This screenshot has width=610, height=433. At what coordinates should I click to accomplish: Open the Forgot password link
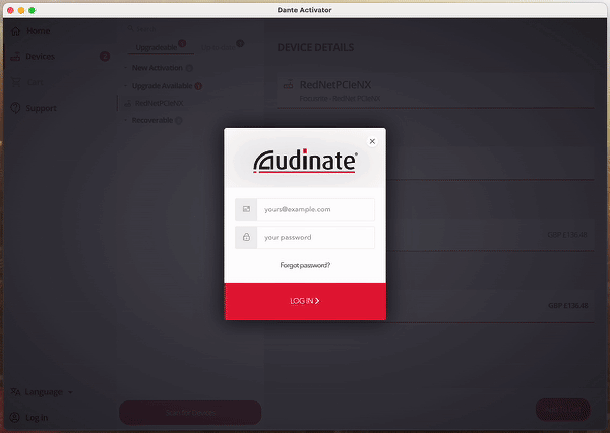[305, 265]
